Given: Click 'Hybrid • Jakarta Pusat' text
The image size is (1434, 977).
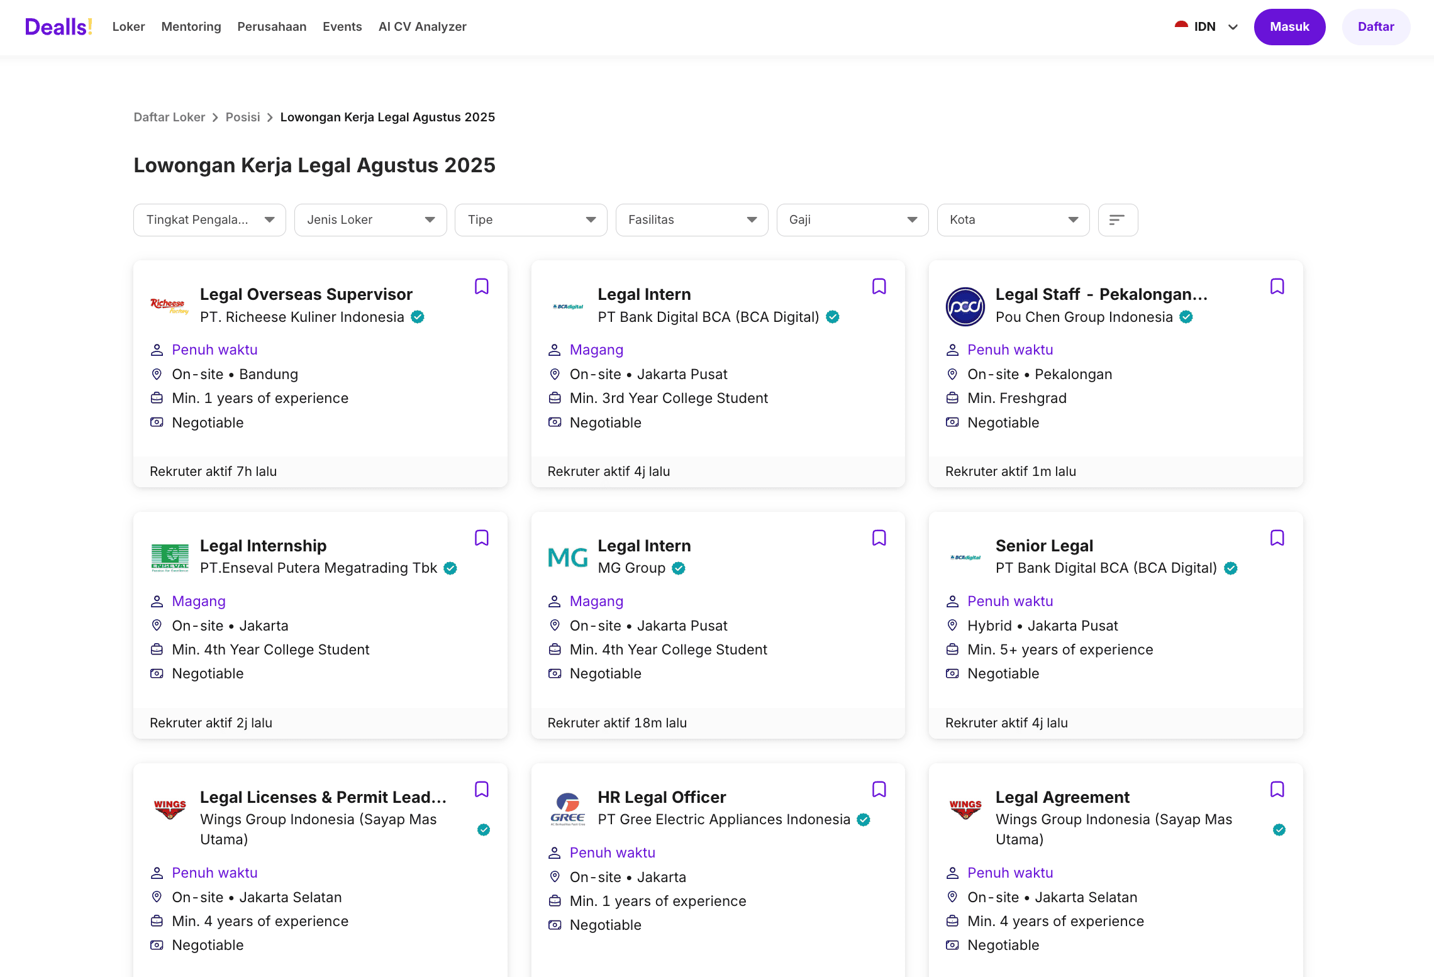Looking at the screenshot, I should pos(1042,626).
